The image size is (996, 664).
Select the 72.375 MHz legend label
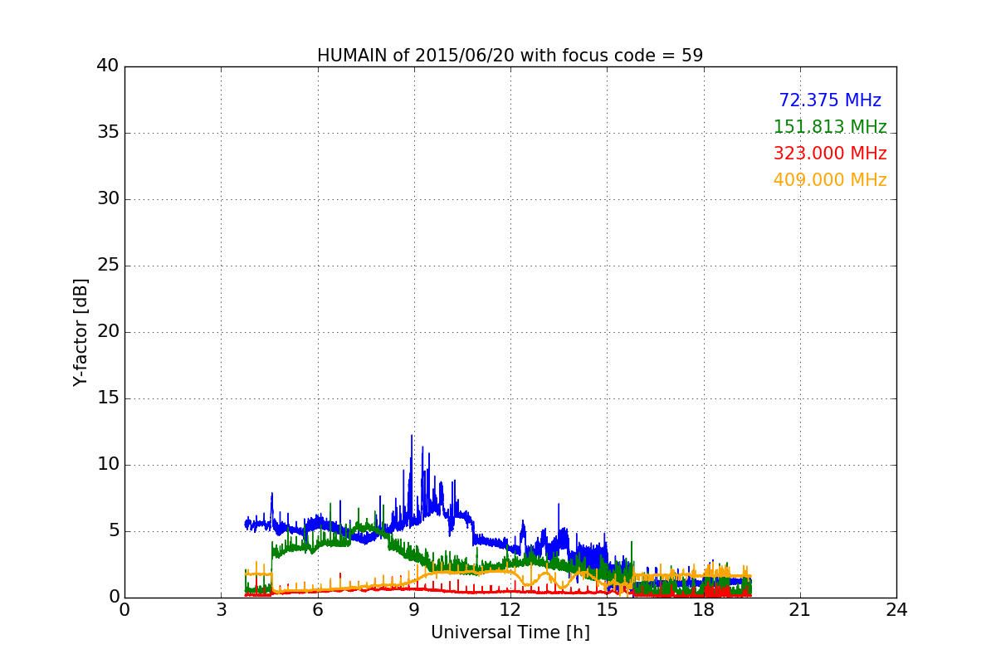(830, 100)
